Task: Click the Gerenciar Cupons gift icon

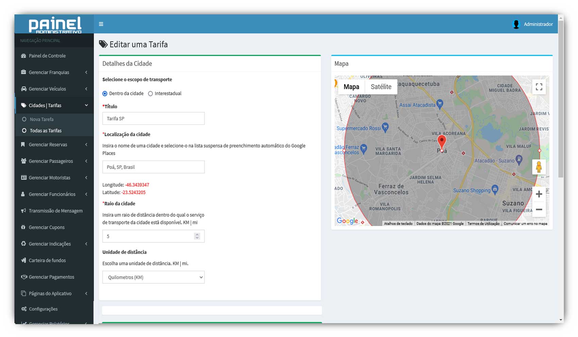Action: click(23, 227)
